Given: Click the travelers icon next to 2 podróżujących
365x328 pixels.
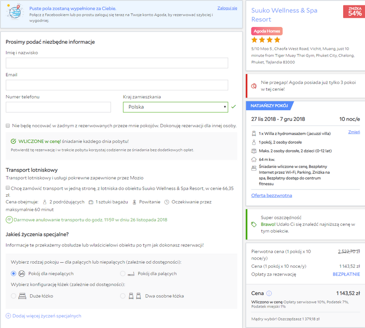Looking at the screenshot, I should (45, 202).
